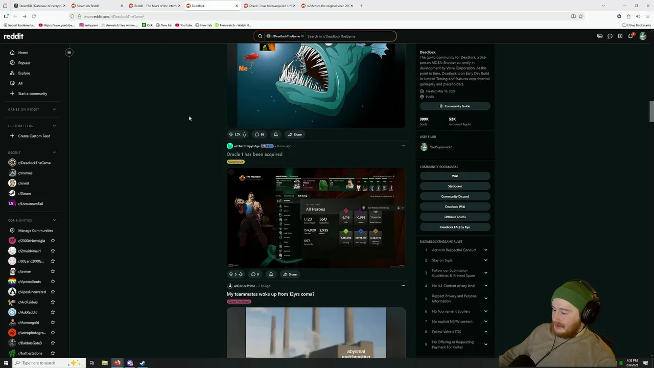Upvote the Oracle 1 post
Image resolution: width=654 pixels, height=368 pixels.
pyautogui.click(x=231, y=274)
